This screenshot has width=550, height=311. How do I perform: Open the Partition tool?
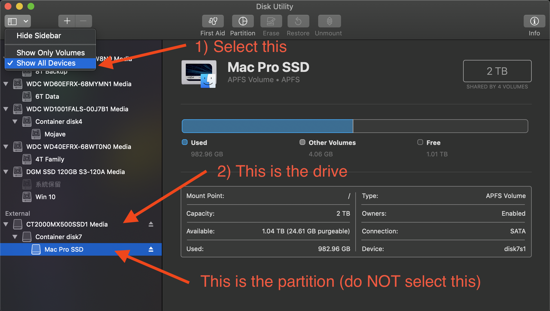[243, 21]
